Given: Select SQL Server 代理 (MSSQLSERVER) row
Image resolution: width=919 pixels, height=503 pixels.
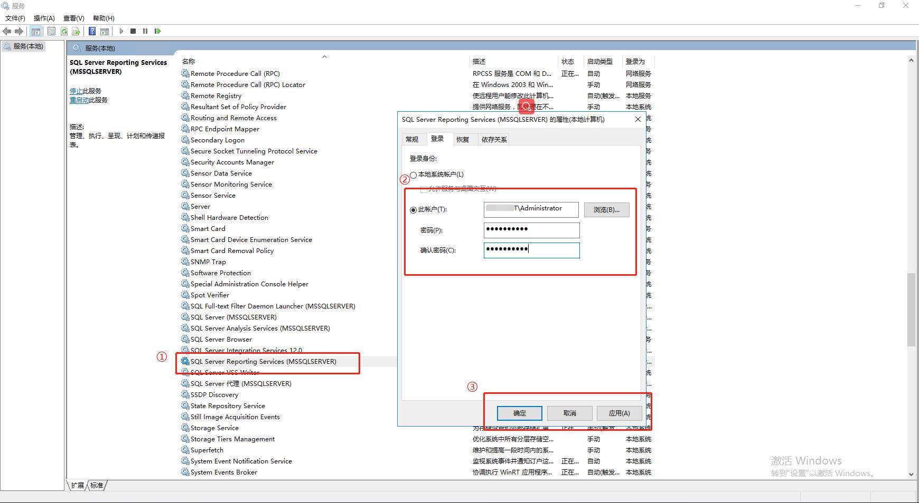Looking at the screenshot, I should tap(241, 383).
